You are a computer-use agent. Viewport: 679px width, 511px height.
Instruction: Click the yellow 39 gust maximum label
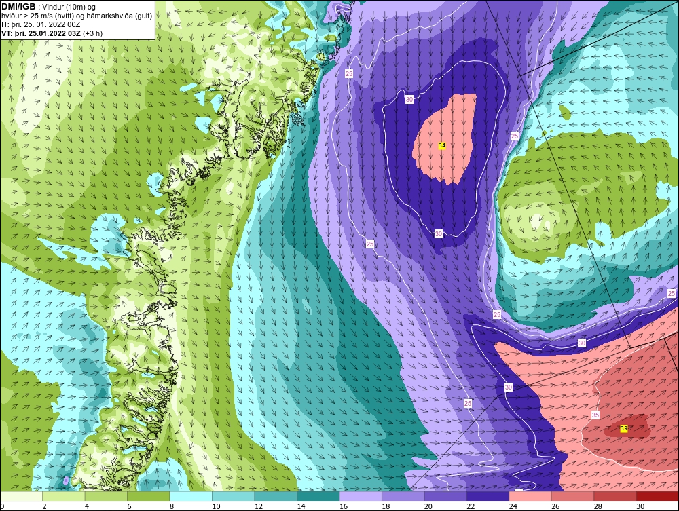tap(623, 428)
